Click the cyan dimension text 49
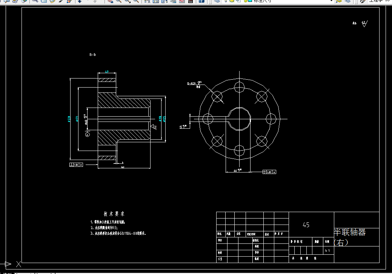The height and width of the screenshot is (274, 392). tap(107, 72)
